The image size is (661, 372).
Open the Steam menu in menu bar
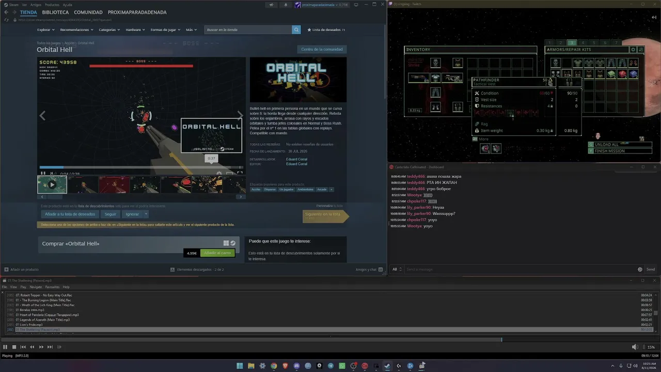[x=14, y=5]
